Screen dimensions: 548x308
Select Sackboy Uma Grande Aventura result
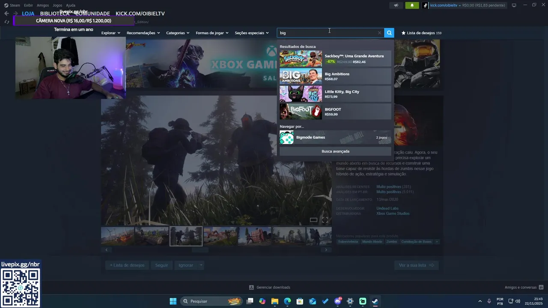pos(335,59)
